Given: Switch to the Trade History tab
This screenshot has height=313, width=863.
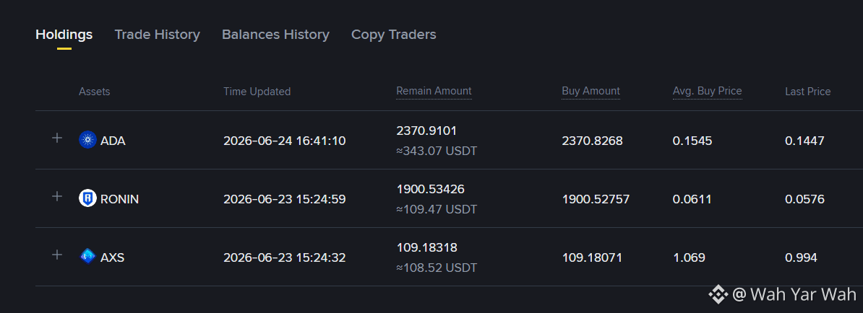Looking at the screenshot, I should (x=157, y=35).
